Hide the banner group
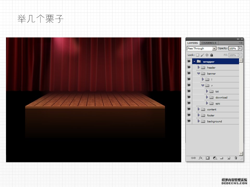Screen dimensions: 250x187 tap(189, 73)
